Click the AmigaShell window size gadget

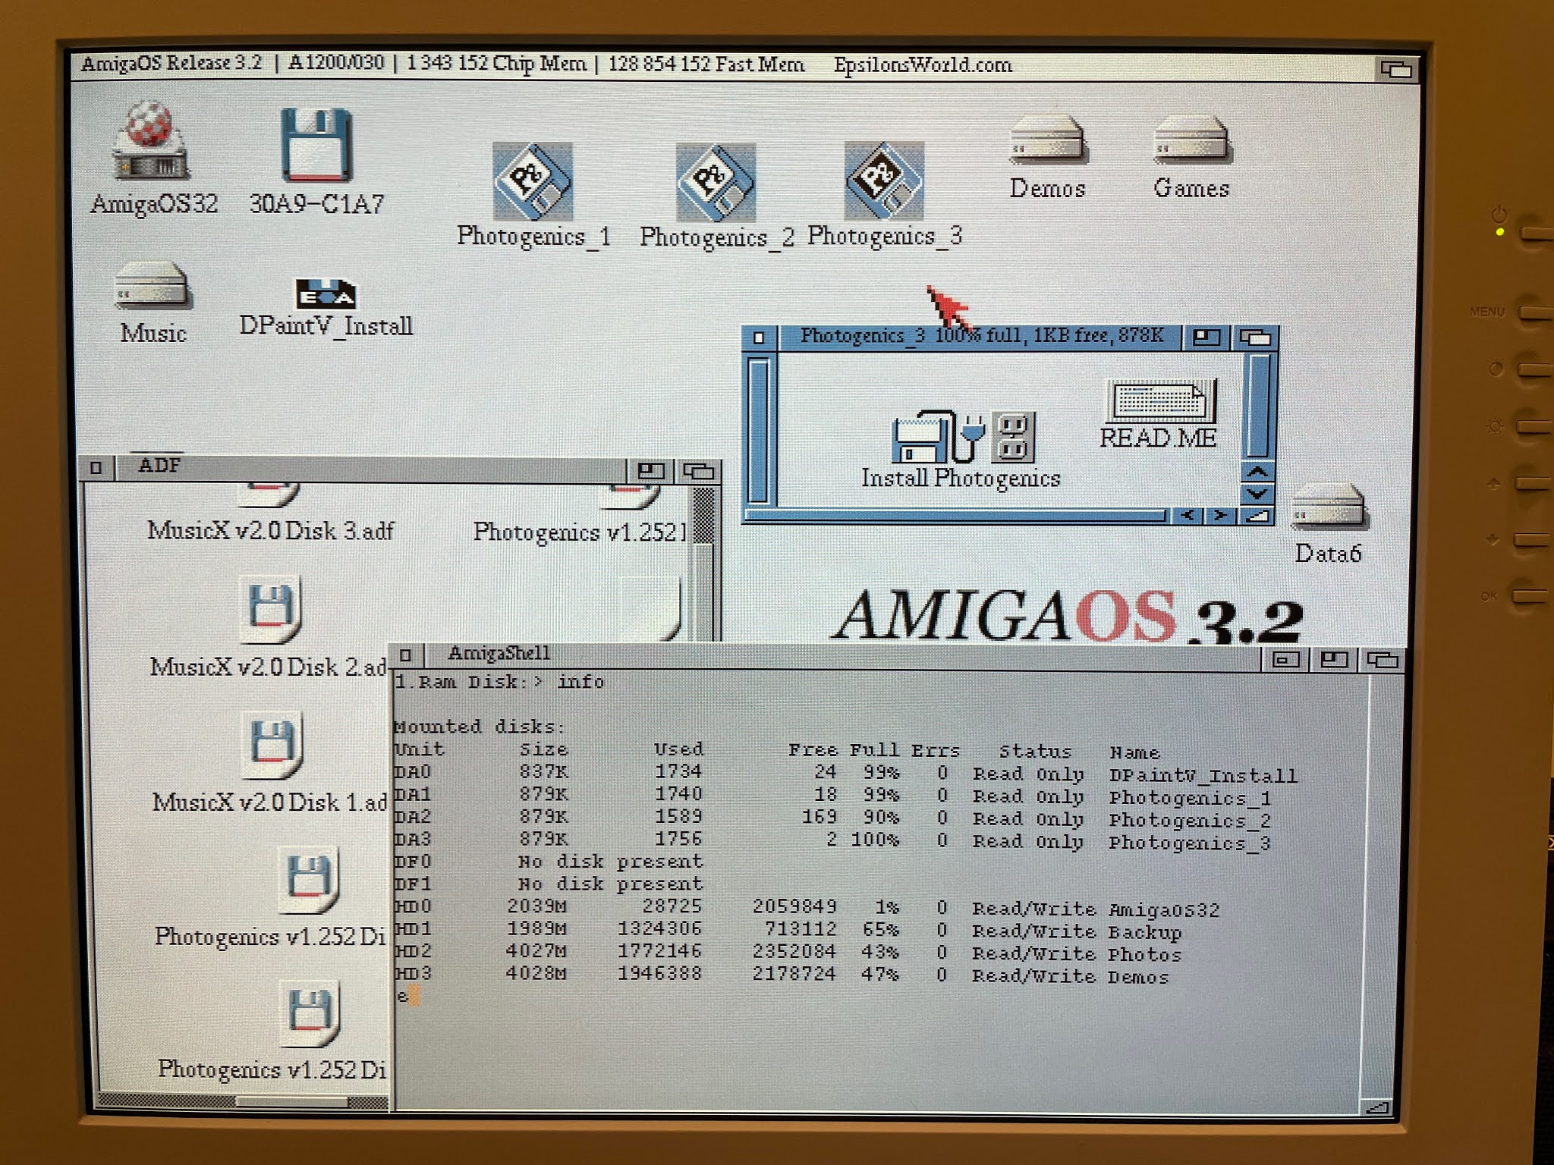[x=1378, y=1108]
